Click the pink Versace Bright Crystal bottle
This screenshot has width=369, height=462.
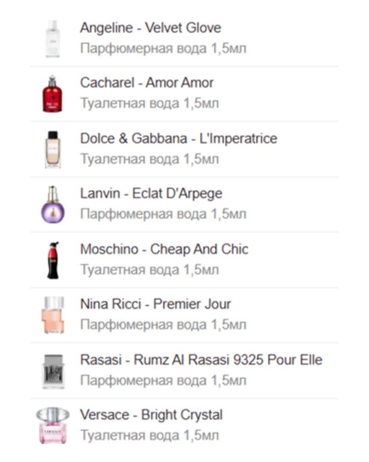pyautogui.click(x=52, y=425)
